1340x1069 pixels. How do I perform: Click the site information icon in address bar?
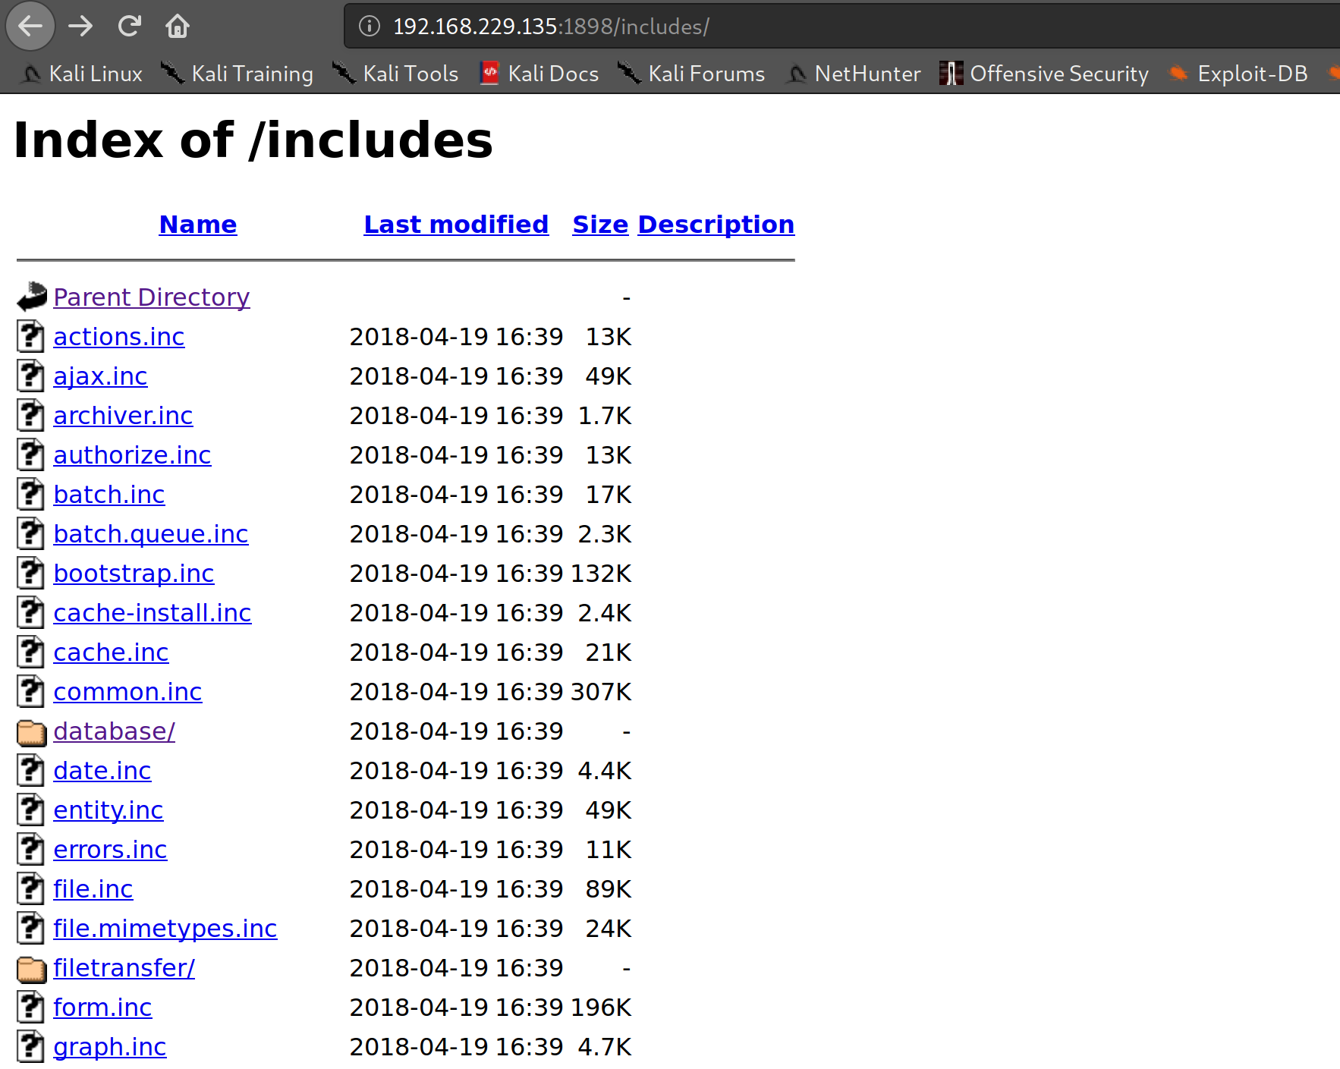370,26
